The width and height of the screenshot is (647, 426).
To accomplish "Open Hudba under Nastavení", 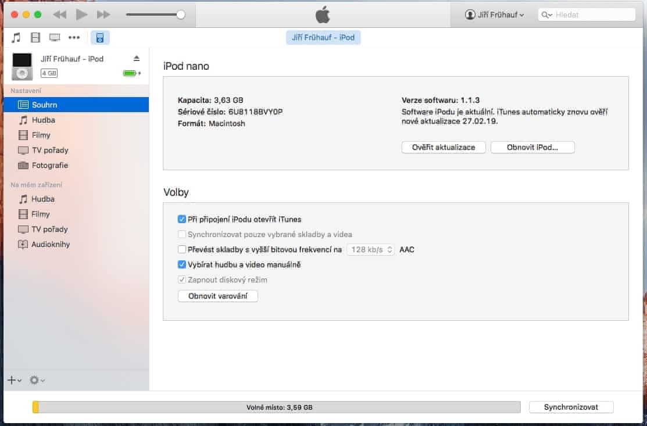I will (x=76, y=120).
